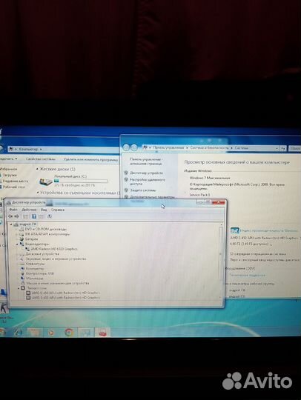Viewport: 301px width, 400px height.
Task: Click the Процессоры category icon
Action: 23,288
